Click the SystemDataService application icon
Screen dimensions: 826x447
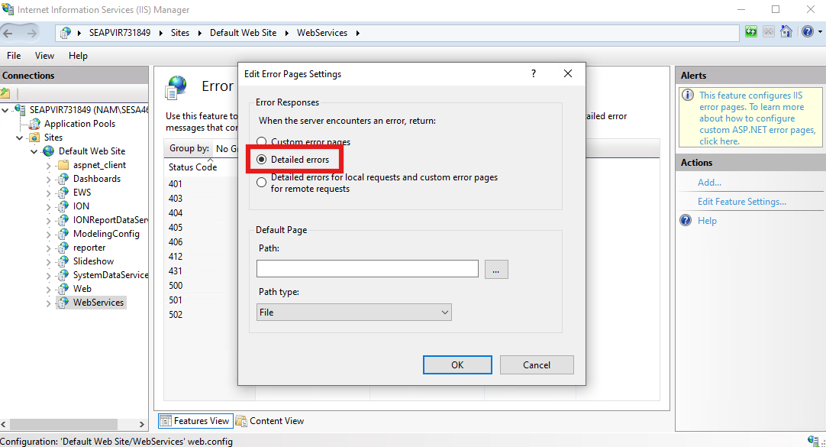pos(63,274)
